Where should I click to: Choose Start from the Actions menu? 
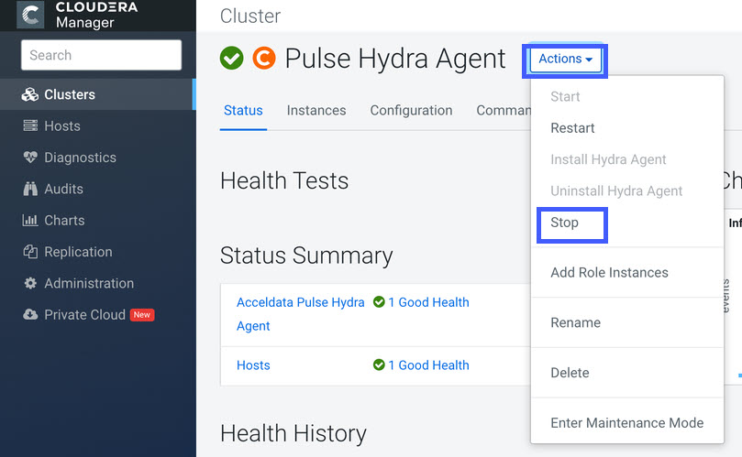[565, 96]
